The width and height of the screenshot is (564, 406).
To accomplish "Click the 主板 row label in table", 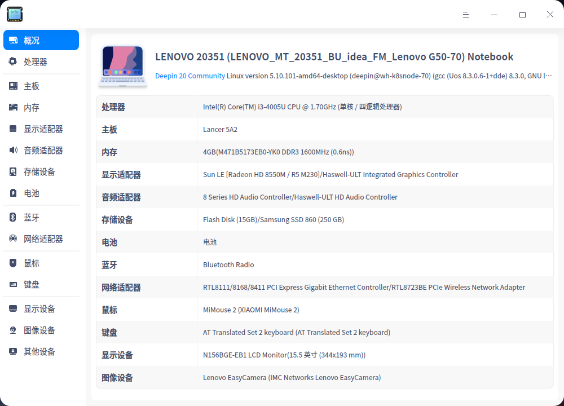I will click(x=109, y=130).
